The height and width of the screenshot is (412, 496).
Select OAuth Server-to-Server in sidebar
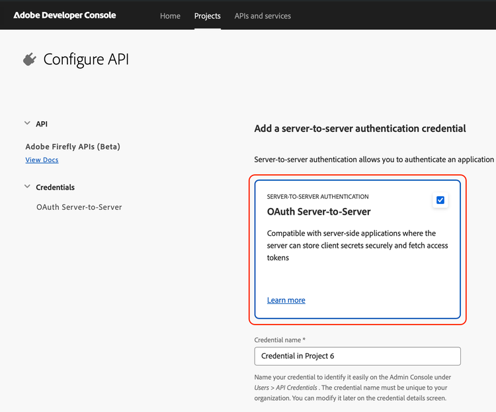[x=79, y=207]
